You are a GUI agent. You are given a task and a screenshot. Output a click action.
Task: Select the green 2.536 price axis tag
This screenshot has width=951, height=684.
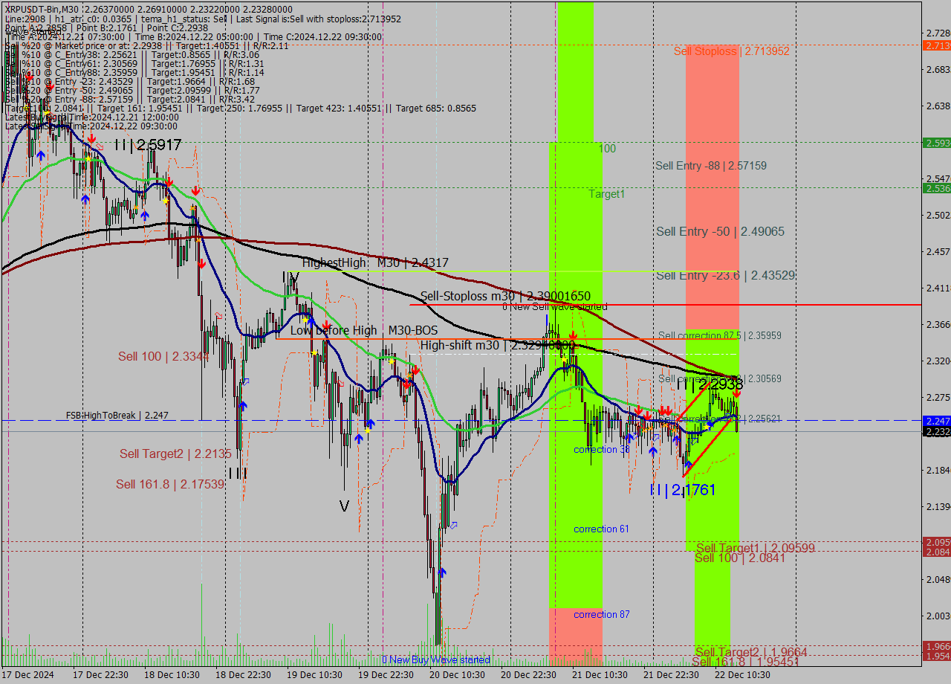(x=935, y=189)
